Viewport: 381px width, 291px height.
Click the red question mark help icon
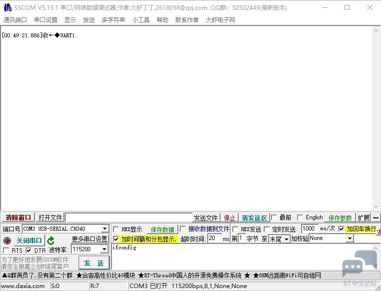379,233
